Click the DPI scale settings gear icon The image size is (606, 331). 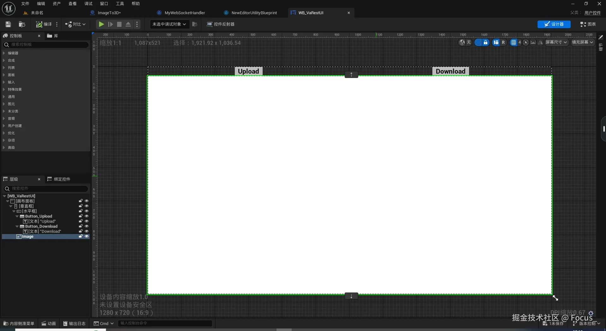[x=591, y=313]
